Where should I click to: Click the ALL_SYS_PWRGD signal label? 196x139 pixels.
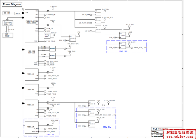click(52, 61)
